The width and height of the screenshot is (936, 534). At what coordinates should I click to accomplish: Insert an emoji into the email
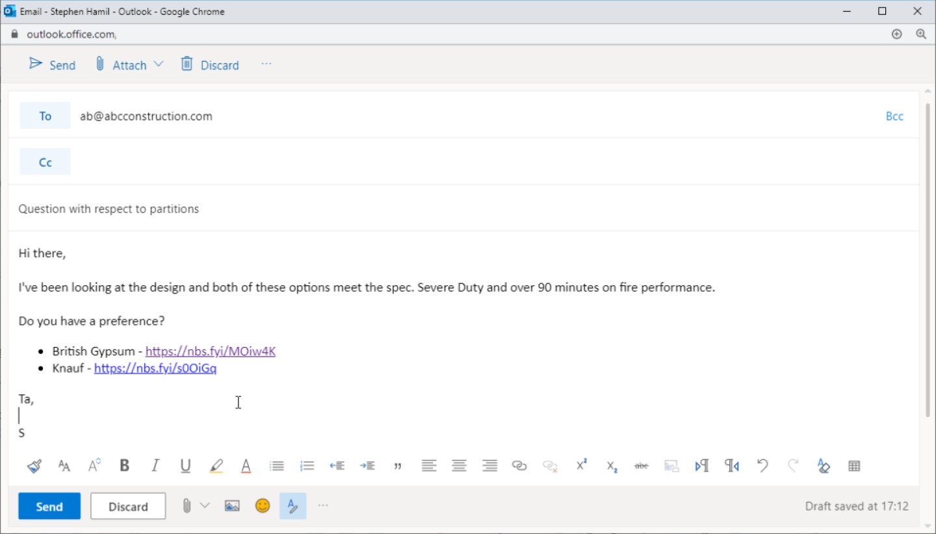[262, 505]
